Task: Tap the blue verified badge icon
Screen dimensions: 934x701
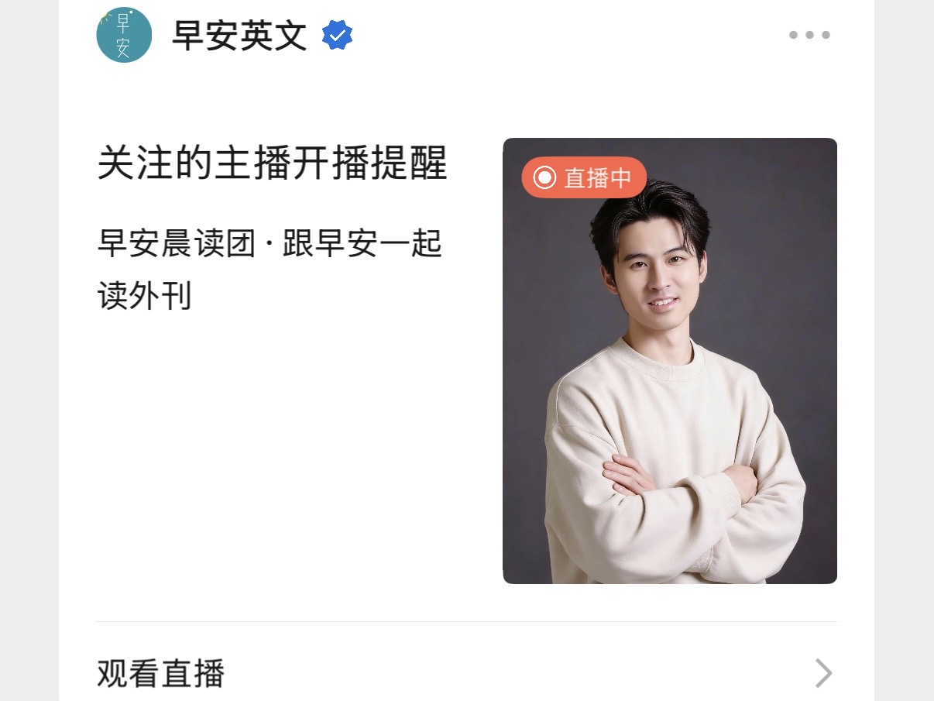Action: 337,35
